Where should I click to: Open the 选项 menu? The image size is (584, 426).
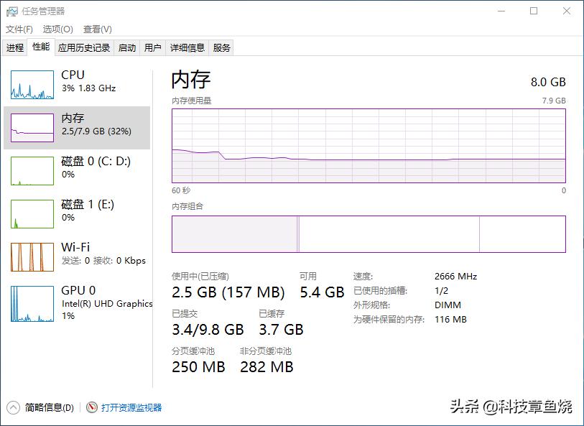(57, 29)
